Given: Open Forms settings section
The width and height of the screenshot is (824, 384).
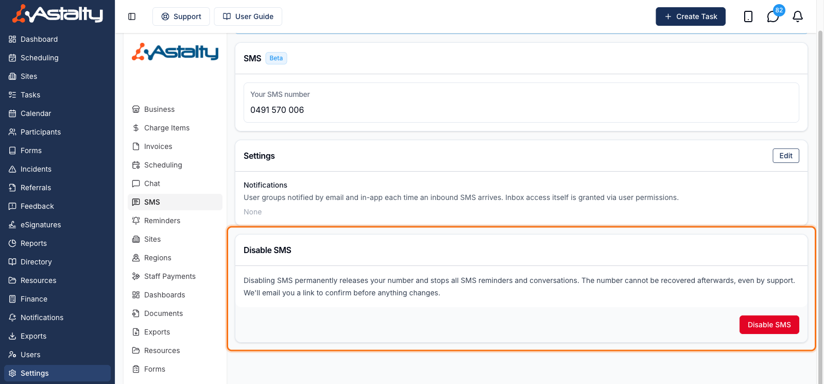Looking at the screenshot, I should point(175,369).
